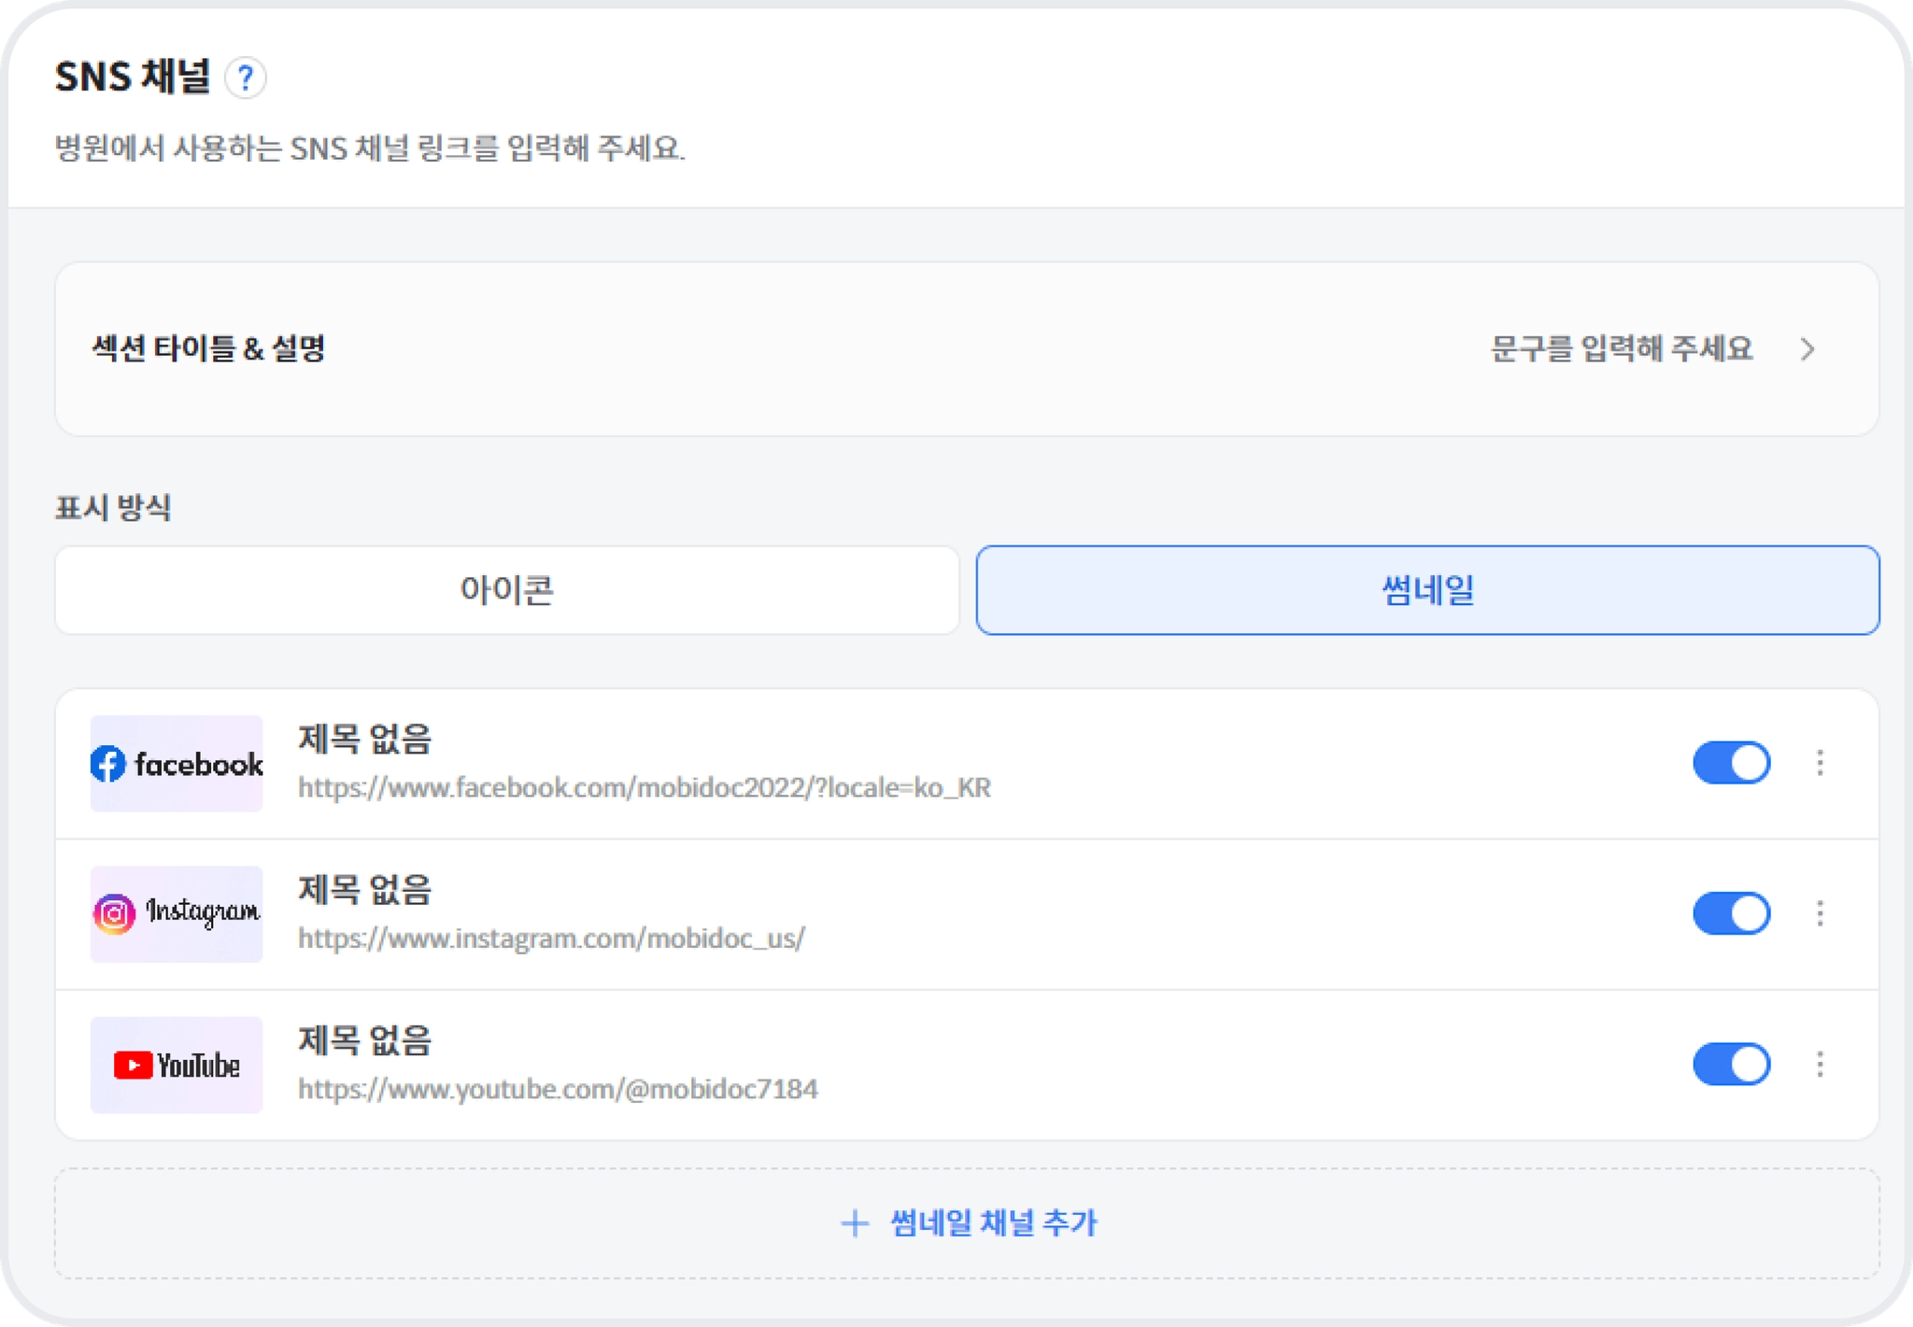Turn off the Instagram channel toggle
1913x1327 pixels.
pyautogui.click(x=1731, y=913)
